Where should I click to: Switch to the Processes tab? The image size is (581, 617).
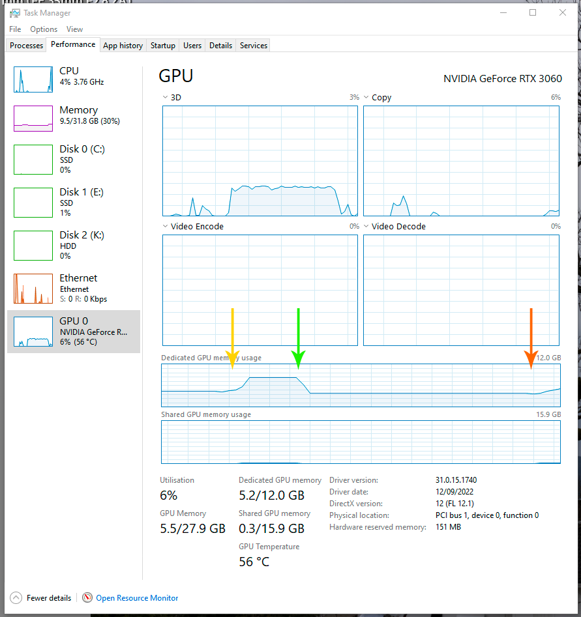click(x=26, y=45)
